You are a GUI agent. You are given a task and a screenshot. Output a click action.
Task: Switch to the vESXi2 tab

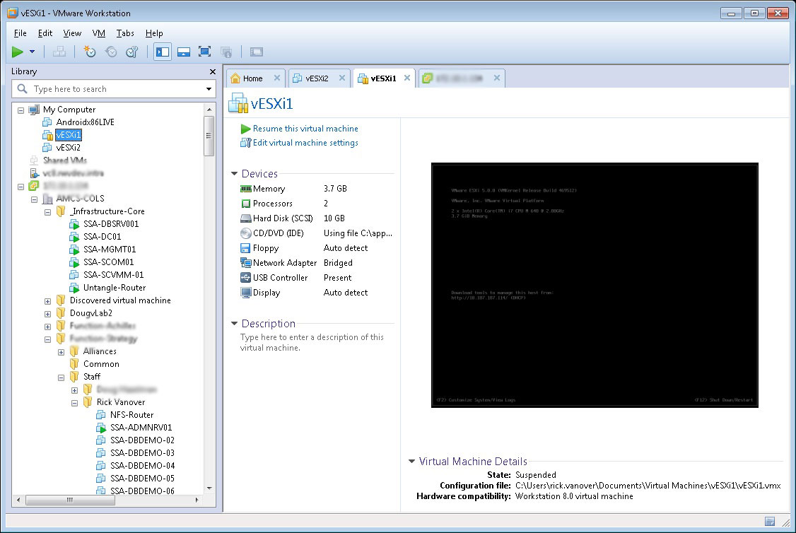point(316,78)
